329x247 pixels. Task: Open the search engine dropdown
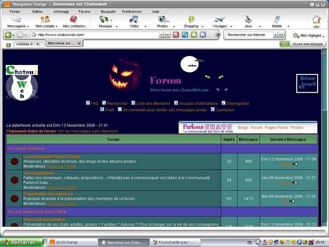(x=275, y=35)
